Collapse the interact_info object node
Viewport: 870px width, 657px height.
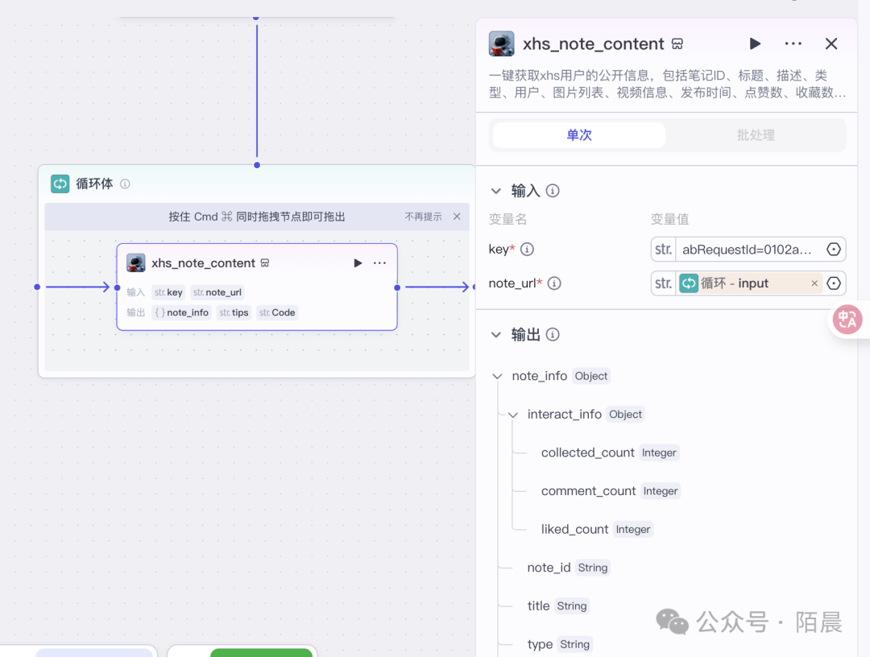click(x=513, y=415)
